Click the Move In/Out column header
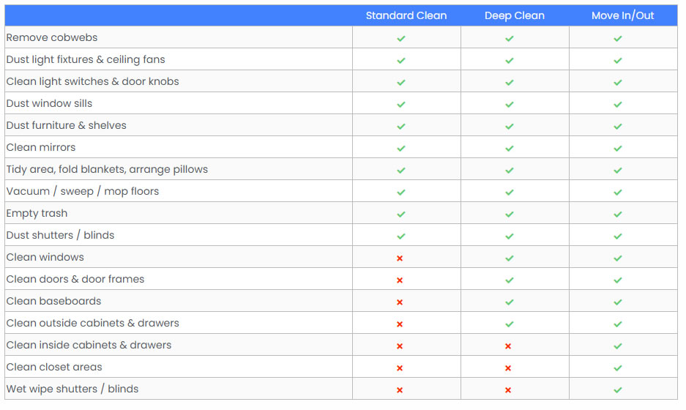 click(x=622, y=15)
